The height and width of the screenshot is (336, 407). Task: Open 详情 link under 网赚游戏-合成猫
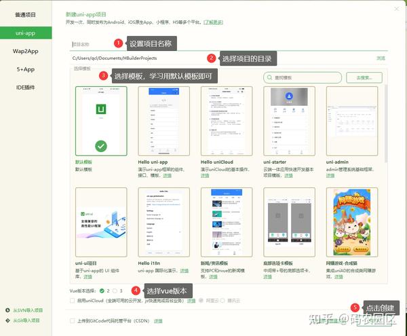click(x=338, y=277)
